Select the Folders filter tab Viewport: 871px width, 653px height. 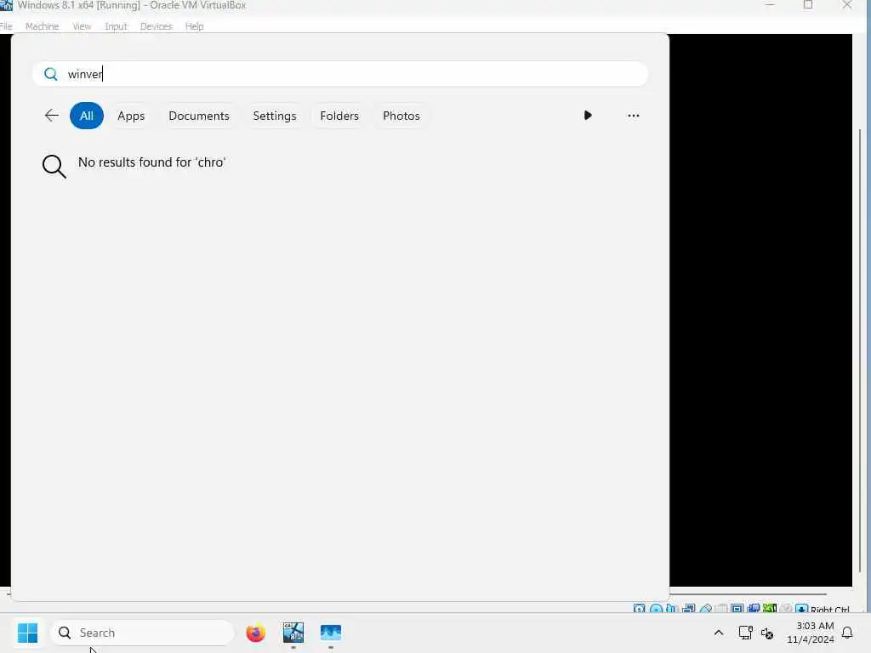339,116
